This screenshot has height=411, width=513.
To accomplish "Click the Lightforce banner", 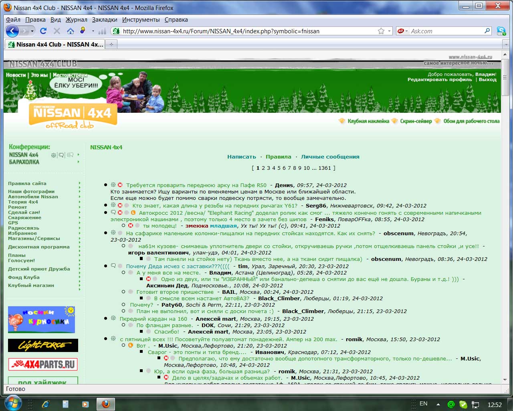I will point(43,345).
